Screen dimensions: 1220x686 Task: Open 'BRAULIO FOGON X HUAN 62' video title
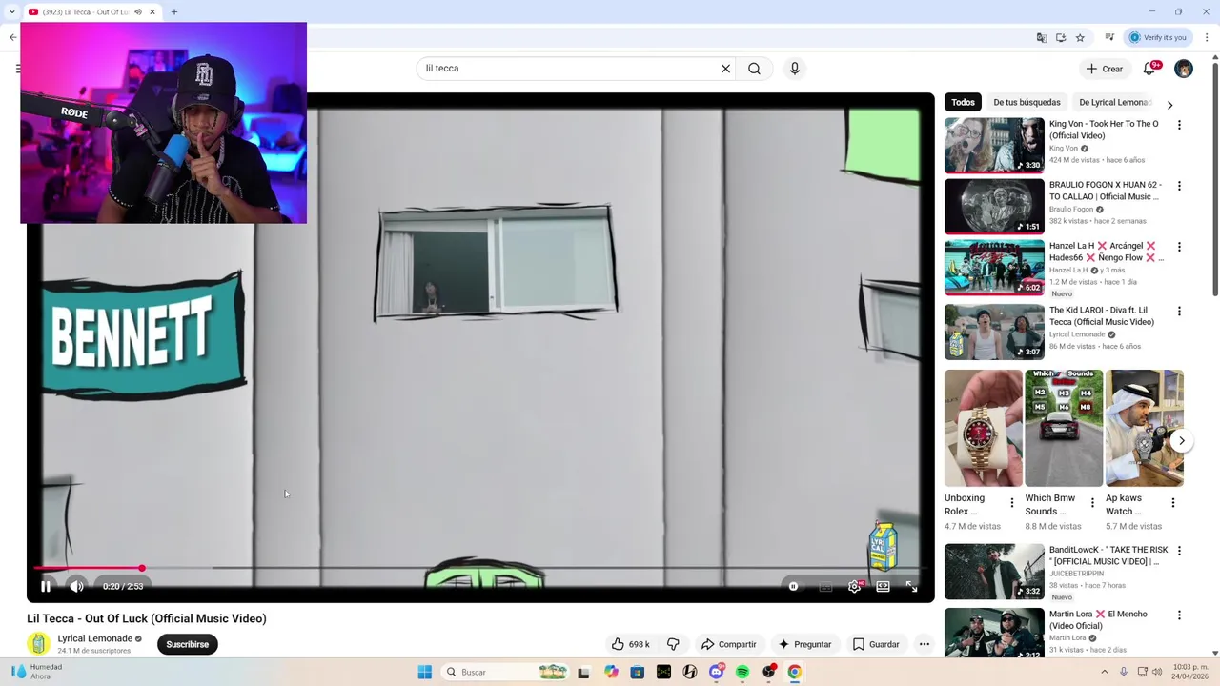click(1105, 191)
